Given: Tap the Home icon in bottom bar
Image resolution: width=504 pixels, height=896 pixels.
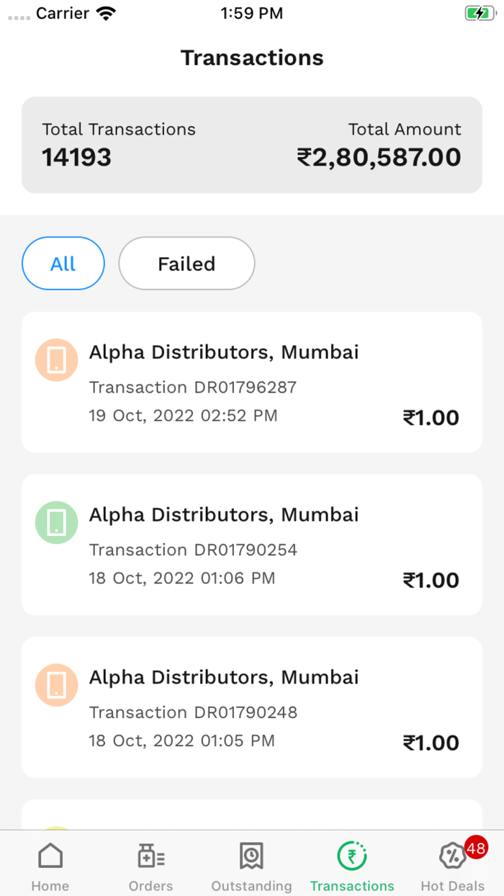Looking at the screenshot, I should click(50, 857).
